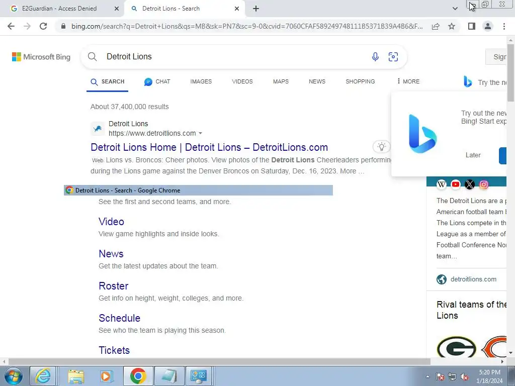Show hidden tray icons arrow
The width and height of the screenshot is (515, 386).
click(x=427, y=376)
